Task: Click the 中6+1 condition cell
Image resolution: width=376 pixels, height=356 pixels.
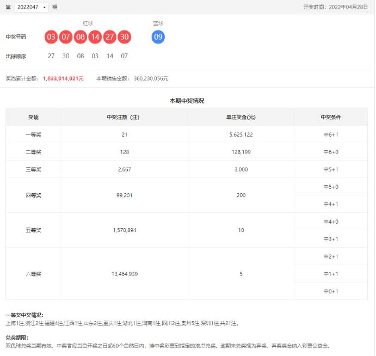Action: coord(331,135)
